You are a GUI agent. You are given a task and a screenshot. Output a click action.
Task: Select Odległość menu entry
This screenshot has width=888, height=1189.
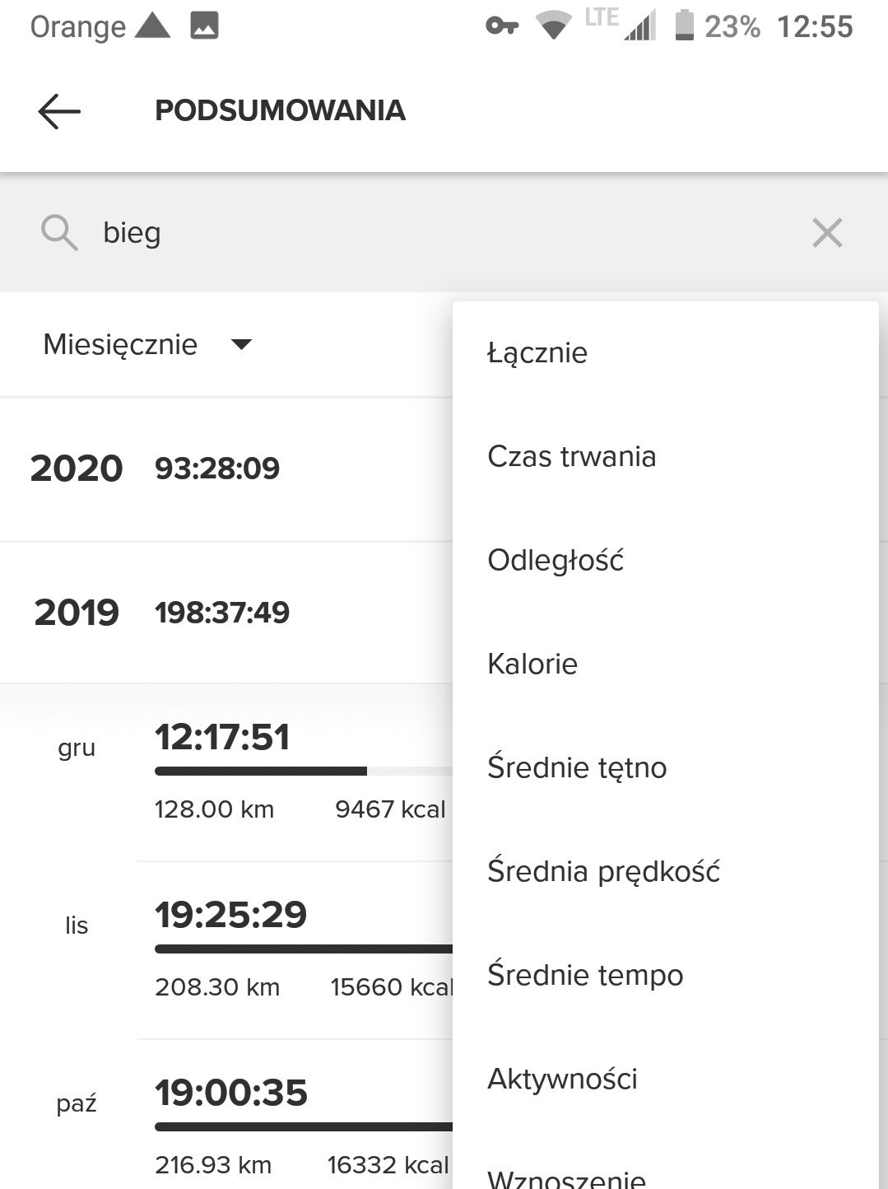point(556,561)
